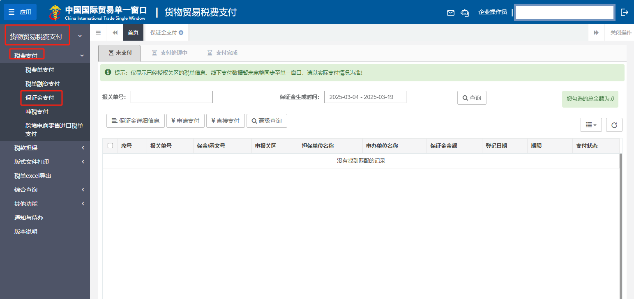Open the 应用 hamburger menu
Viewport: 634px width, 299px height.
coord(20,12)
